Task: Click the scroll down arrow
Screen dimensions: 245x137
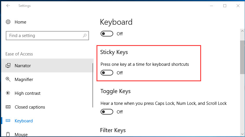Action: pos(242,134)
